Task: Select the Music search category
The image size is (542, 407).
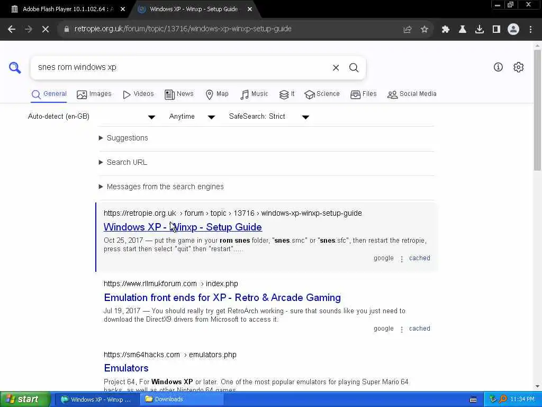Action: pos(254,94)
